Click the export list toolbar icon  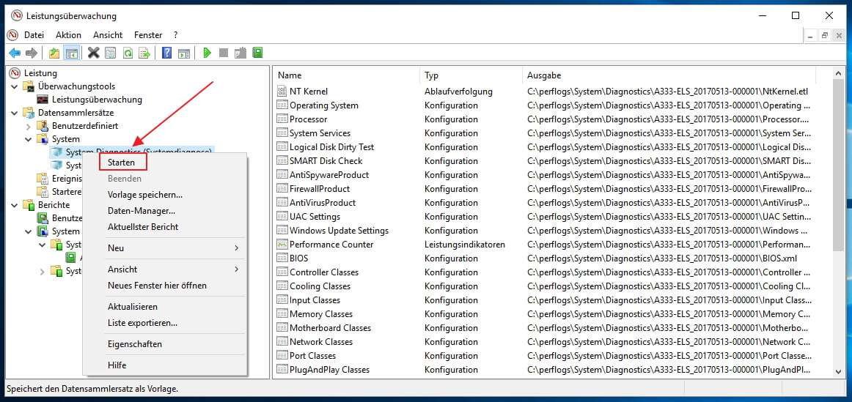145,53
